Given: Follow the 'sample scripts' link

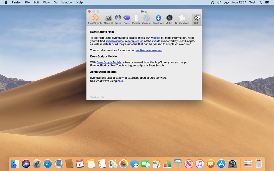Looking at the screenshot, I should pyautogui.click(x=115, y=41).
